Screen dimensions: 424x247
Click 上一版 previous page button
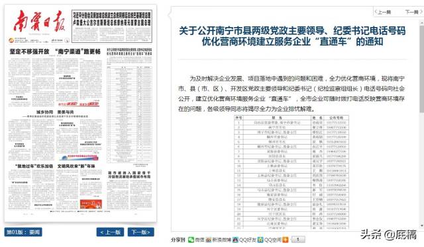click(110, 232)
